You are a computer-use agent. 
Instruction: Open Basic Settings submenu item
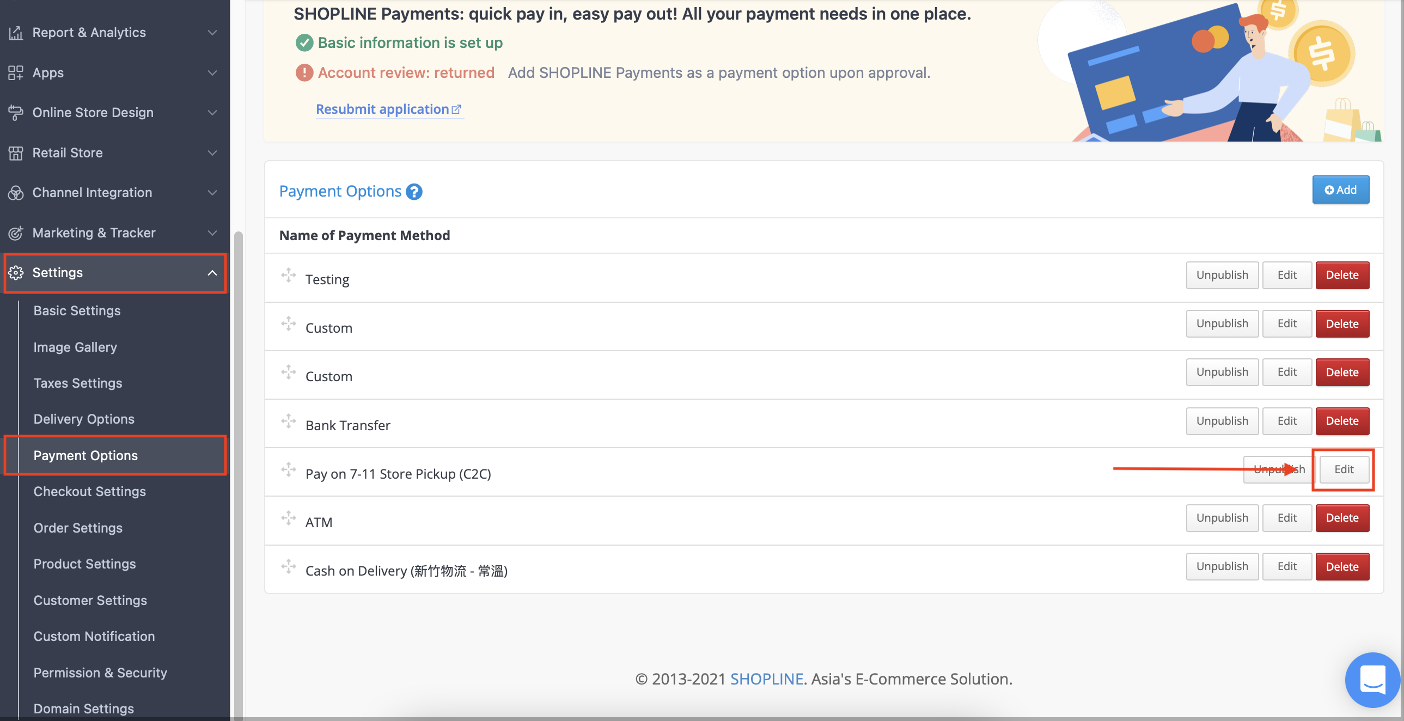tap(77, 310)
